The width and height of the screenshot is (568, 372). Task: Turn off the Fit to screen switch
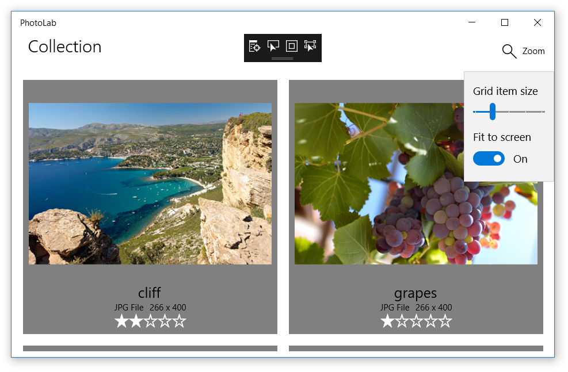(x=489, y=159)
